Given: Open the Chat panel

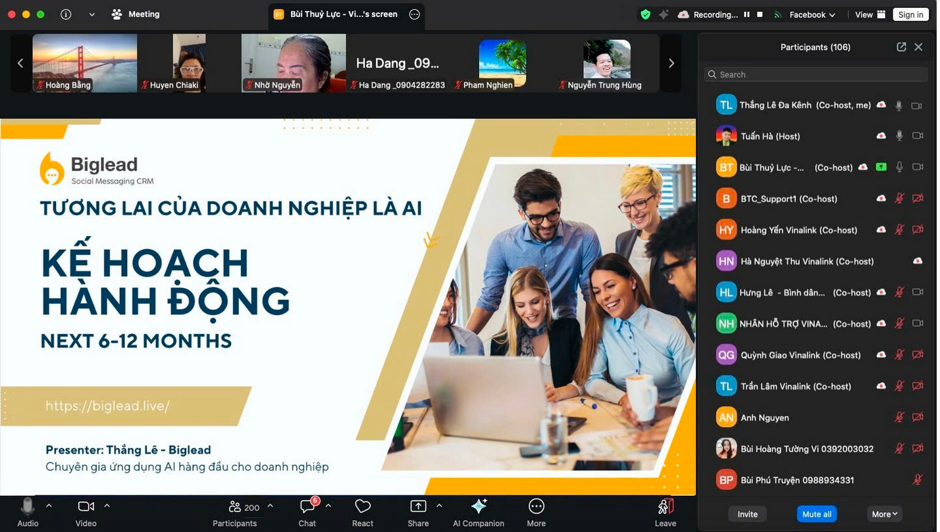Looking at the screenshot, I should 307,512.
